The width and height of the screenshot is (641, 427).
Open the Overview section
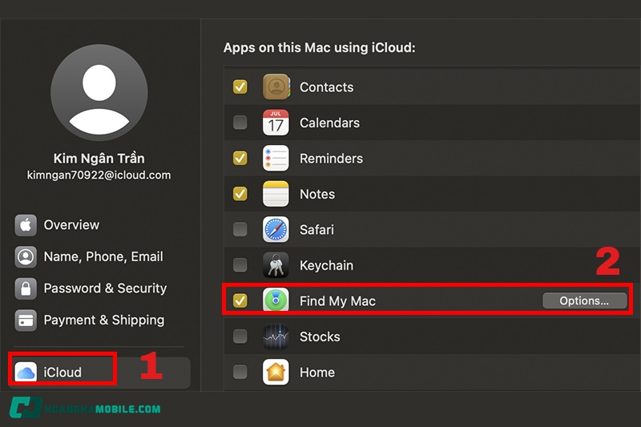click(x=71, y=225)
